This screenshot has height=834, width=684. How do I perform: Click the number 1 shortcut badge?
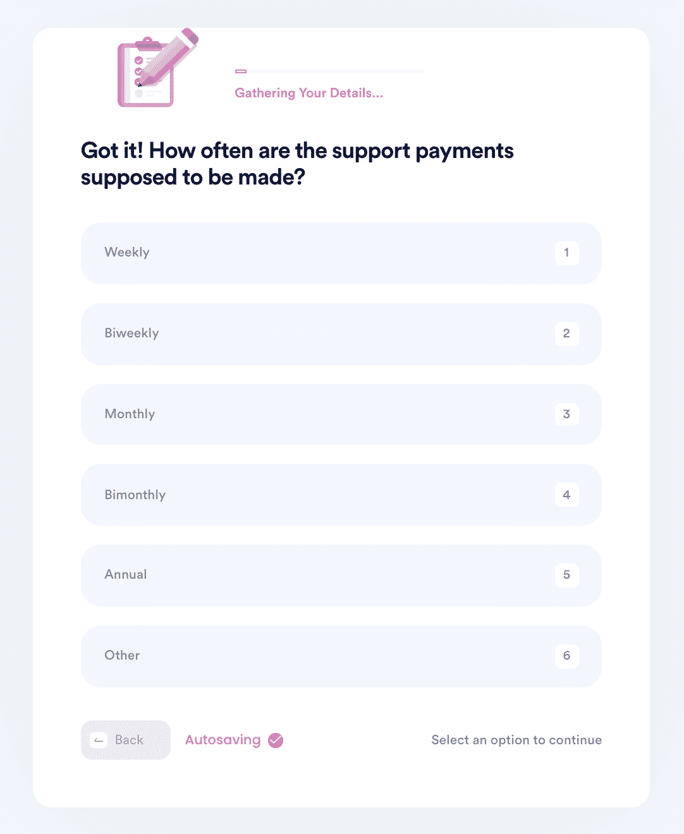[567, 253]
